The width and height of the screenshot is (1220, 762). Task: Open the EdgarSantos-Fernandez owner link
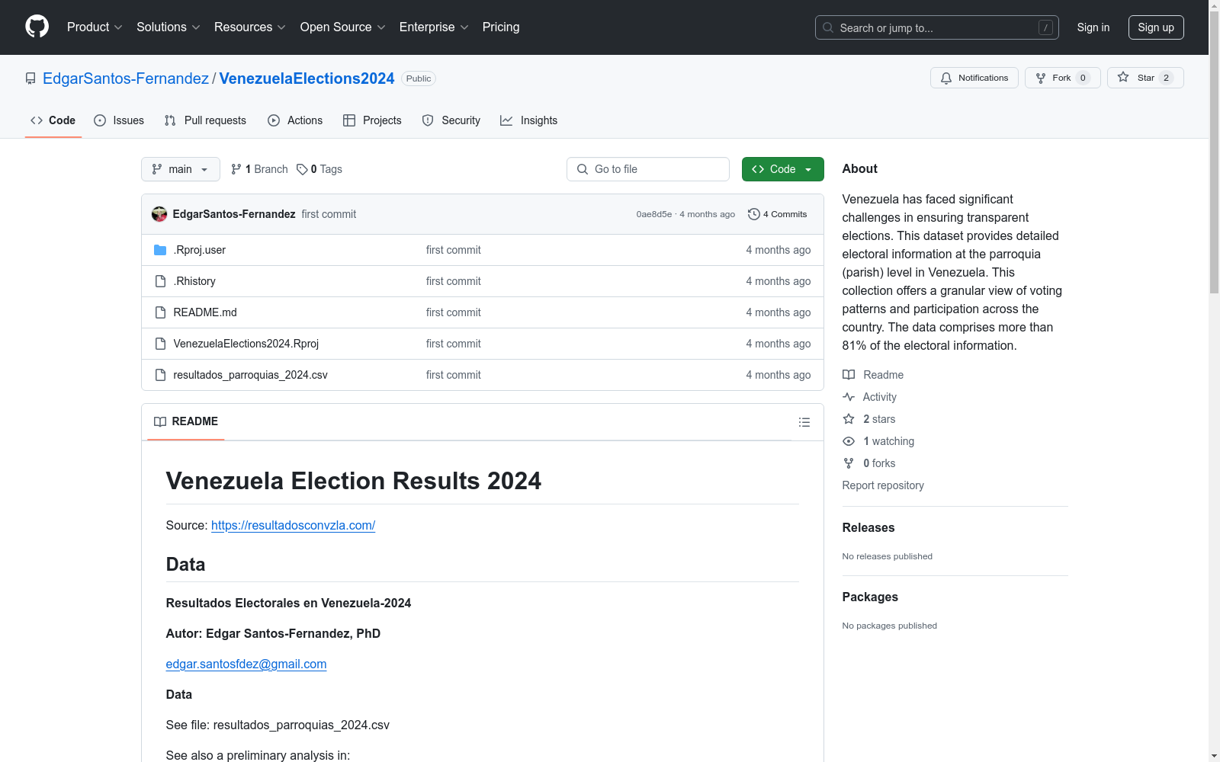126,78
